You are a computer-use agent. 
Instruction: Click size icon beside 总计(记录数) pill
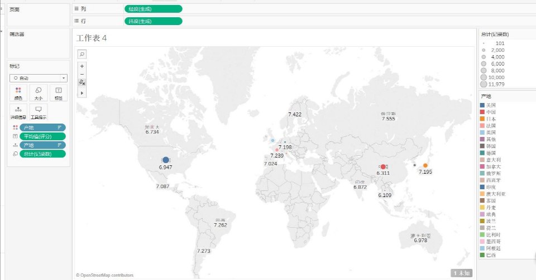coord(15,154)
